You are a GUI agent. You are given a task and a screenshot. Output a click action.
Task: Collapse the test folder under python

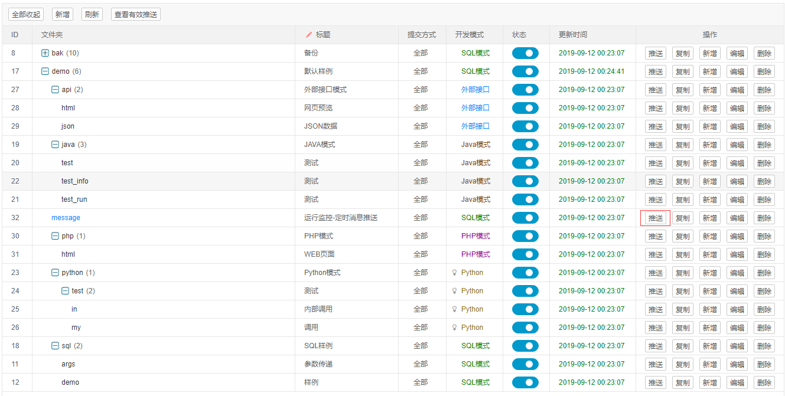click(x=65, y=291)
